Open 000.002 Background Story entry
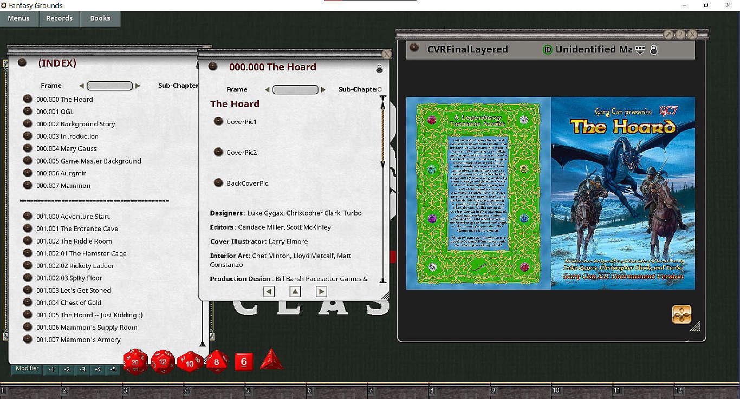 [76, 124]
